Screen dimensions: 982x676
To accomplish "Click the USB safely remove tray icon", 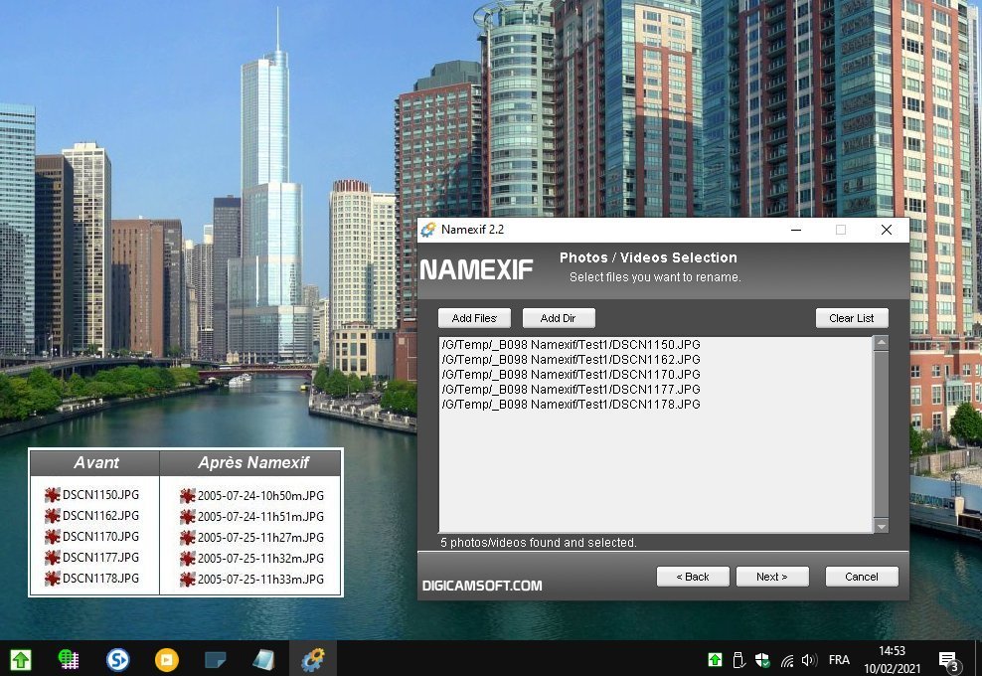I will [x=738, y=660].
